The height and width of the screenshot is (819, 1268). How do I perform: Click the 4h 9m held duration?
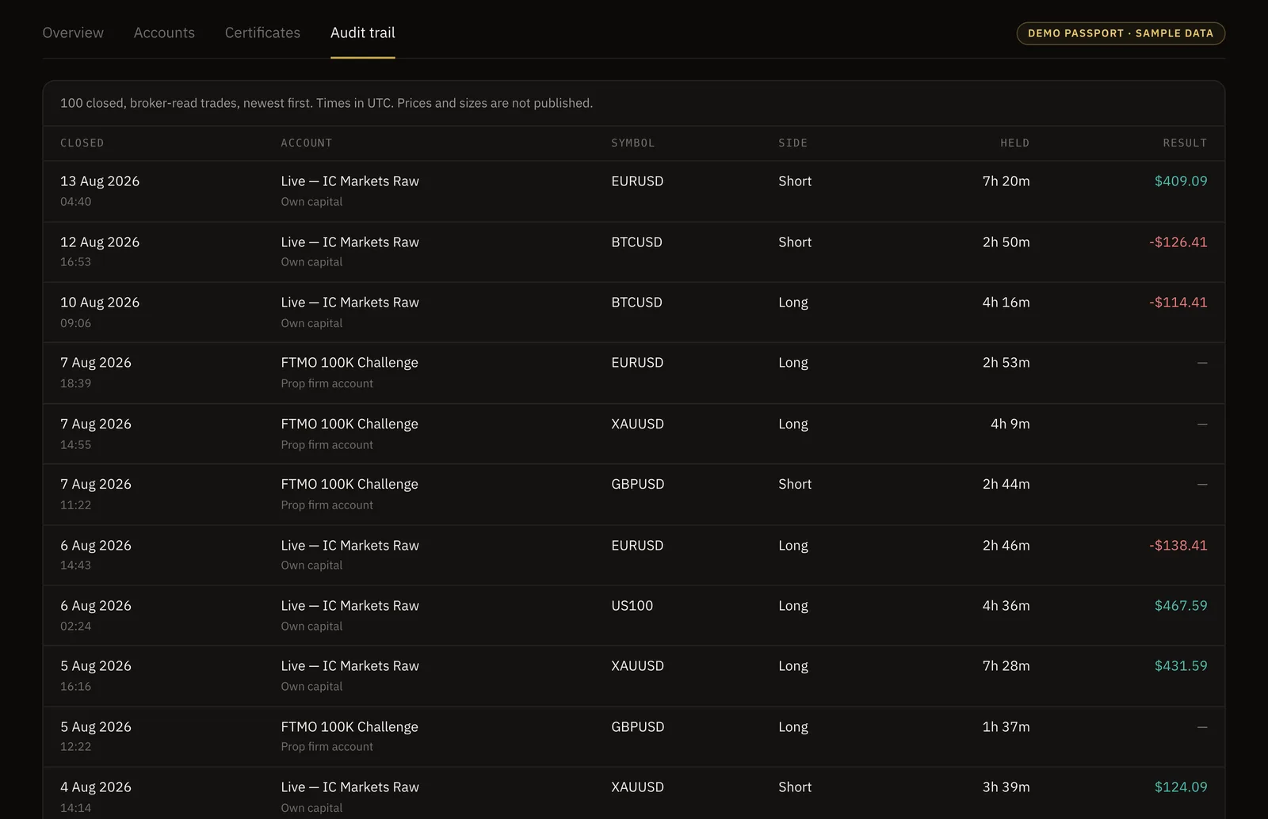1010,424
